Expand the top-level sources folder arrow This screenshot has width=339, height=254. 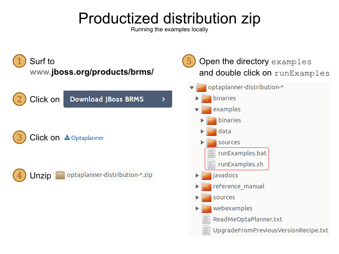(197, 197)
